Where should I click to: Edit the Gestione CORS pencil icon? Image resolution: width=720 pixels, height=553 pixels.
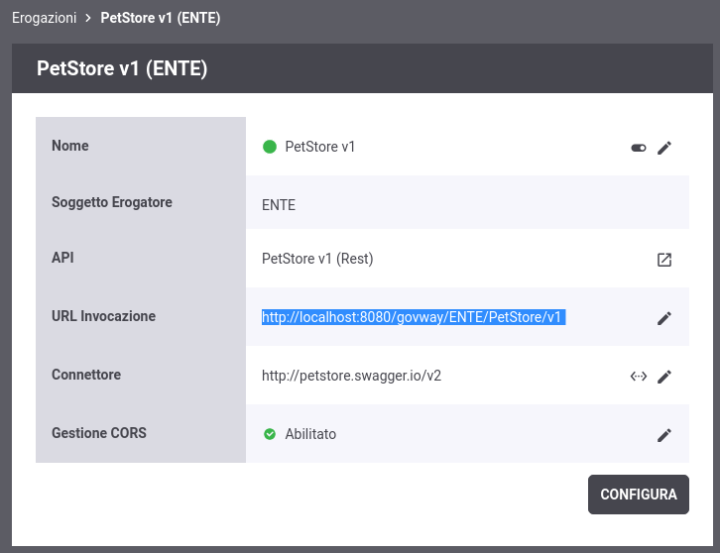[x=664, y=435]
